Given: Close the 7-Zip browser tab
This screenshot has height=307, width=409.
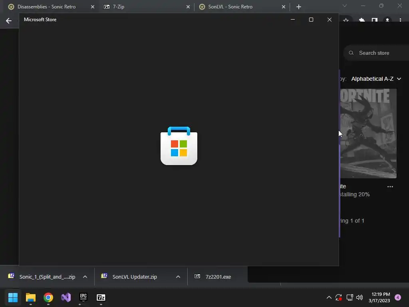Looking at the screenshot, I should point(188,7).
